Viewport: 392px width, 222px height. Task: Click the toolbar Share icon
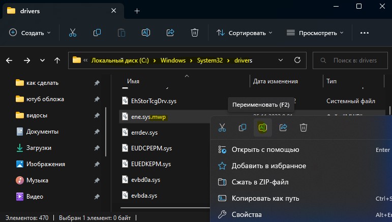tap(170, 33)
